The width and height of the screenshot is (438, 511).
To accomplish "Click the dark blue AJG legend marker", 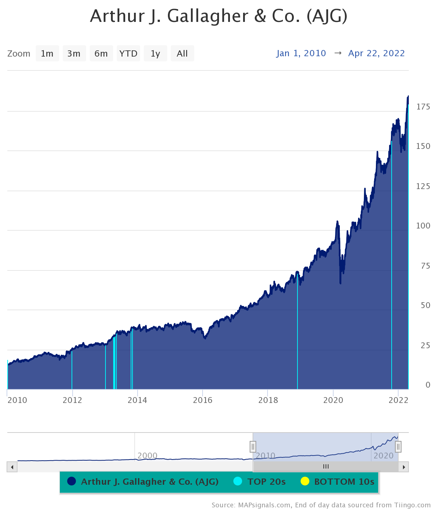I will coord(72,481).
